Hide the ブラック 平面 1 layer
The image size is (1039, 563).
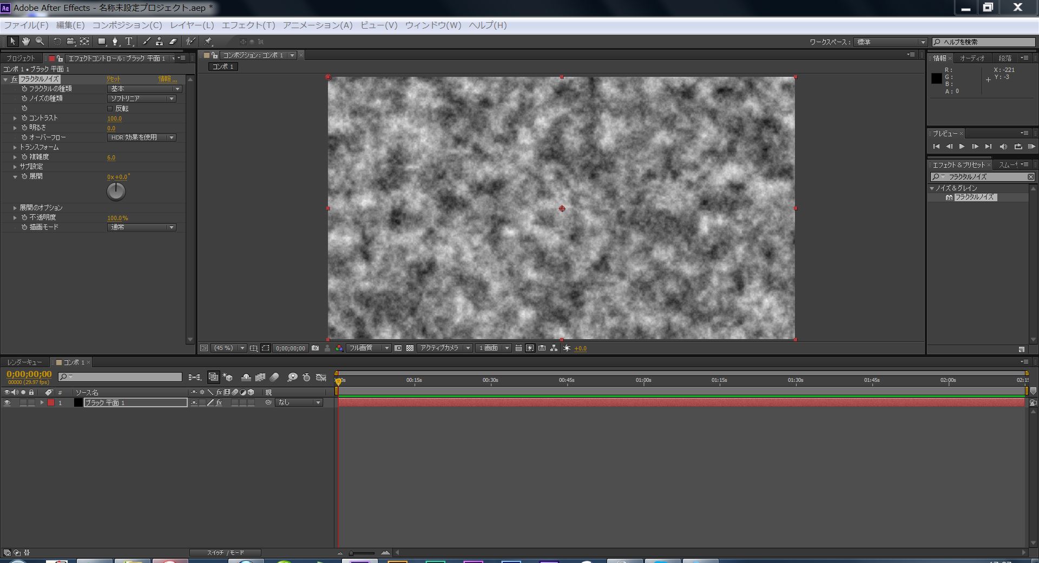point(7,403)
